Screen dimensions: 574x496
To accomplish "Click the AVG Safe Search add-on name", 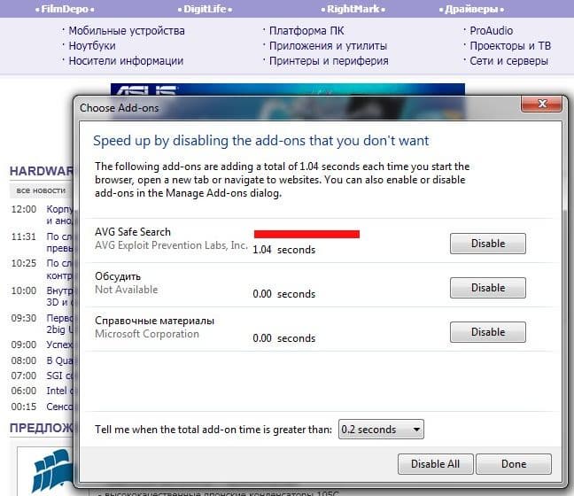I will point(133,232).
